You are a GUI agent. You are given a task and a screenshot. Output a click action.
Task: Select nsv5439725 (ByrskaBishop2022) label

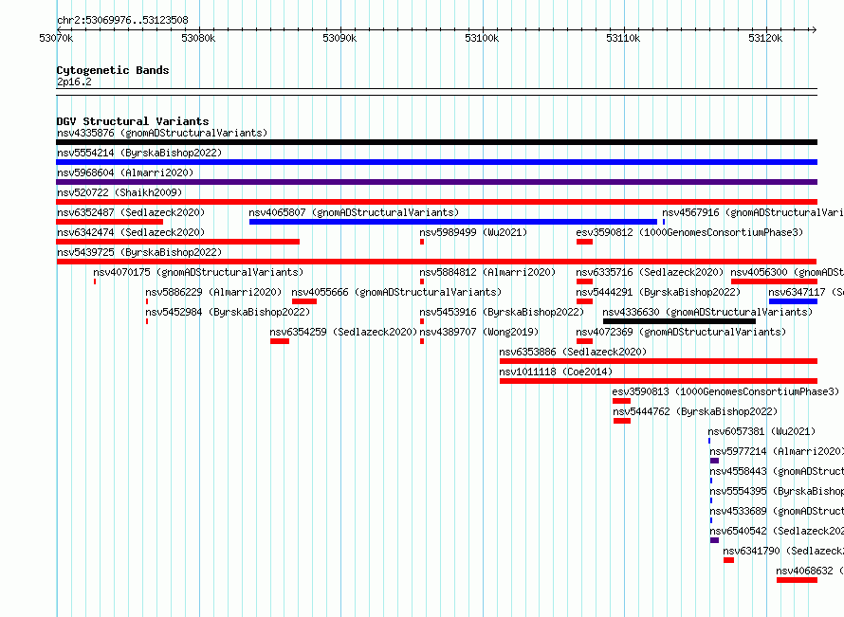139,252
